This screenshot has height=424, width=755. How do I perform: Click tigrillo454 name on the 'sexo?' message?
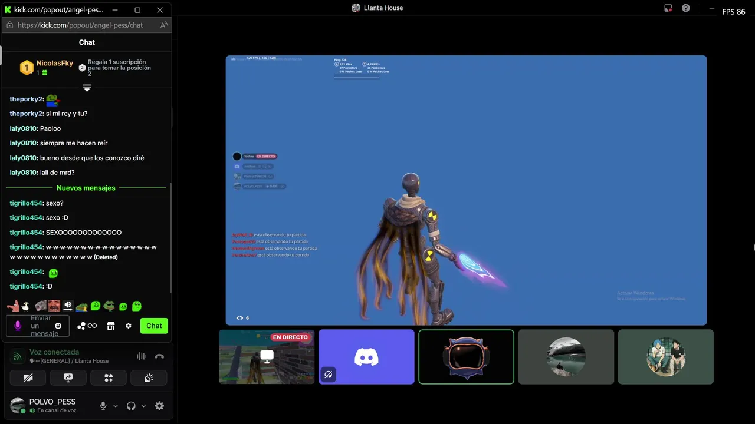[27, 203]
